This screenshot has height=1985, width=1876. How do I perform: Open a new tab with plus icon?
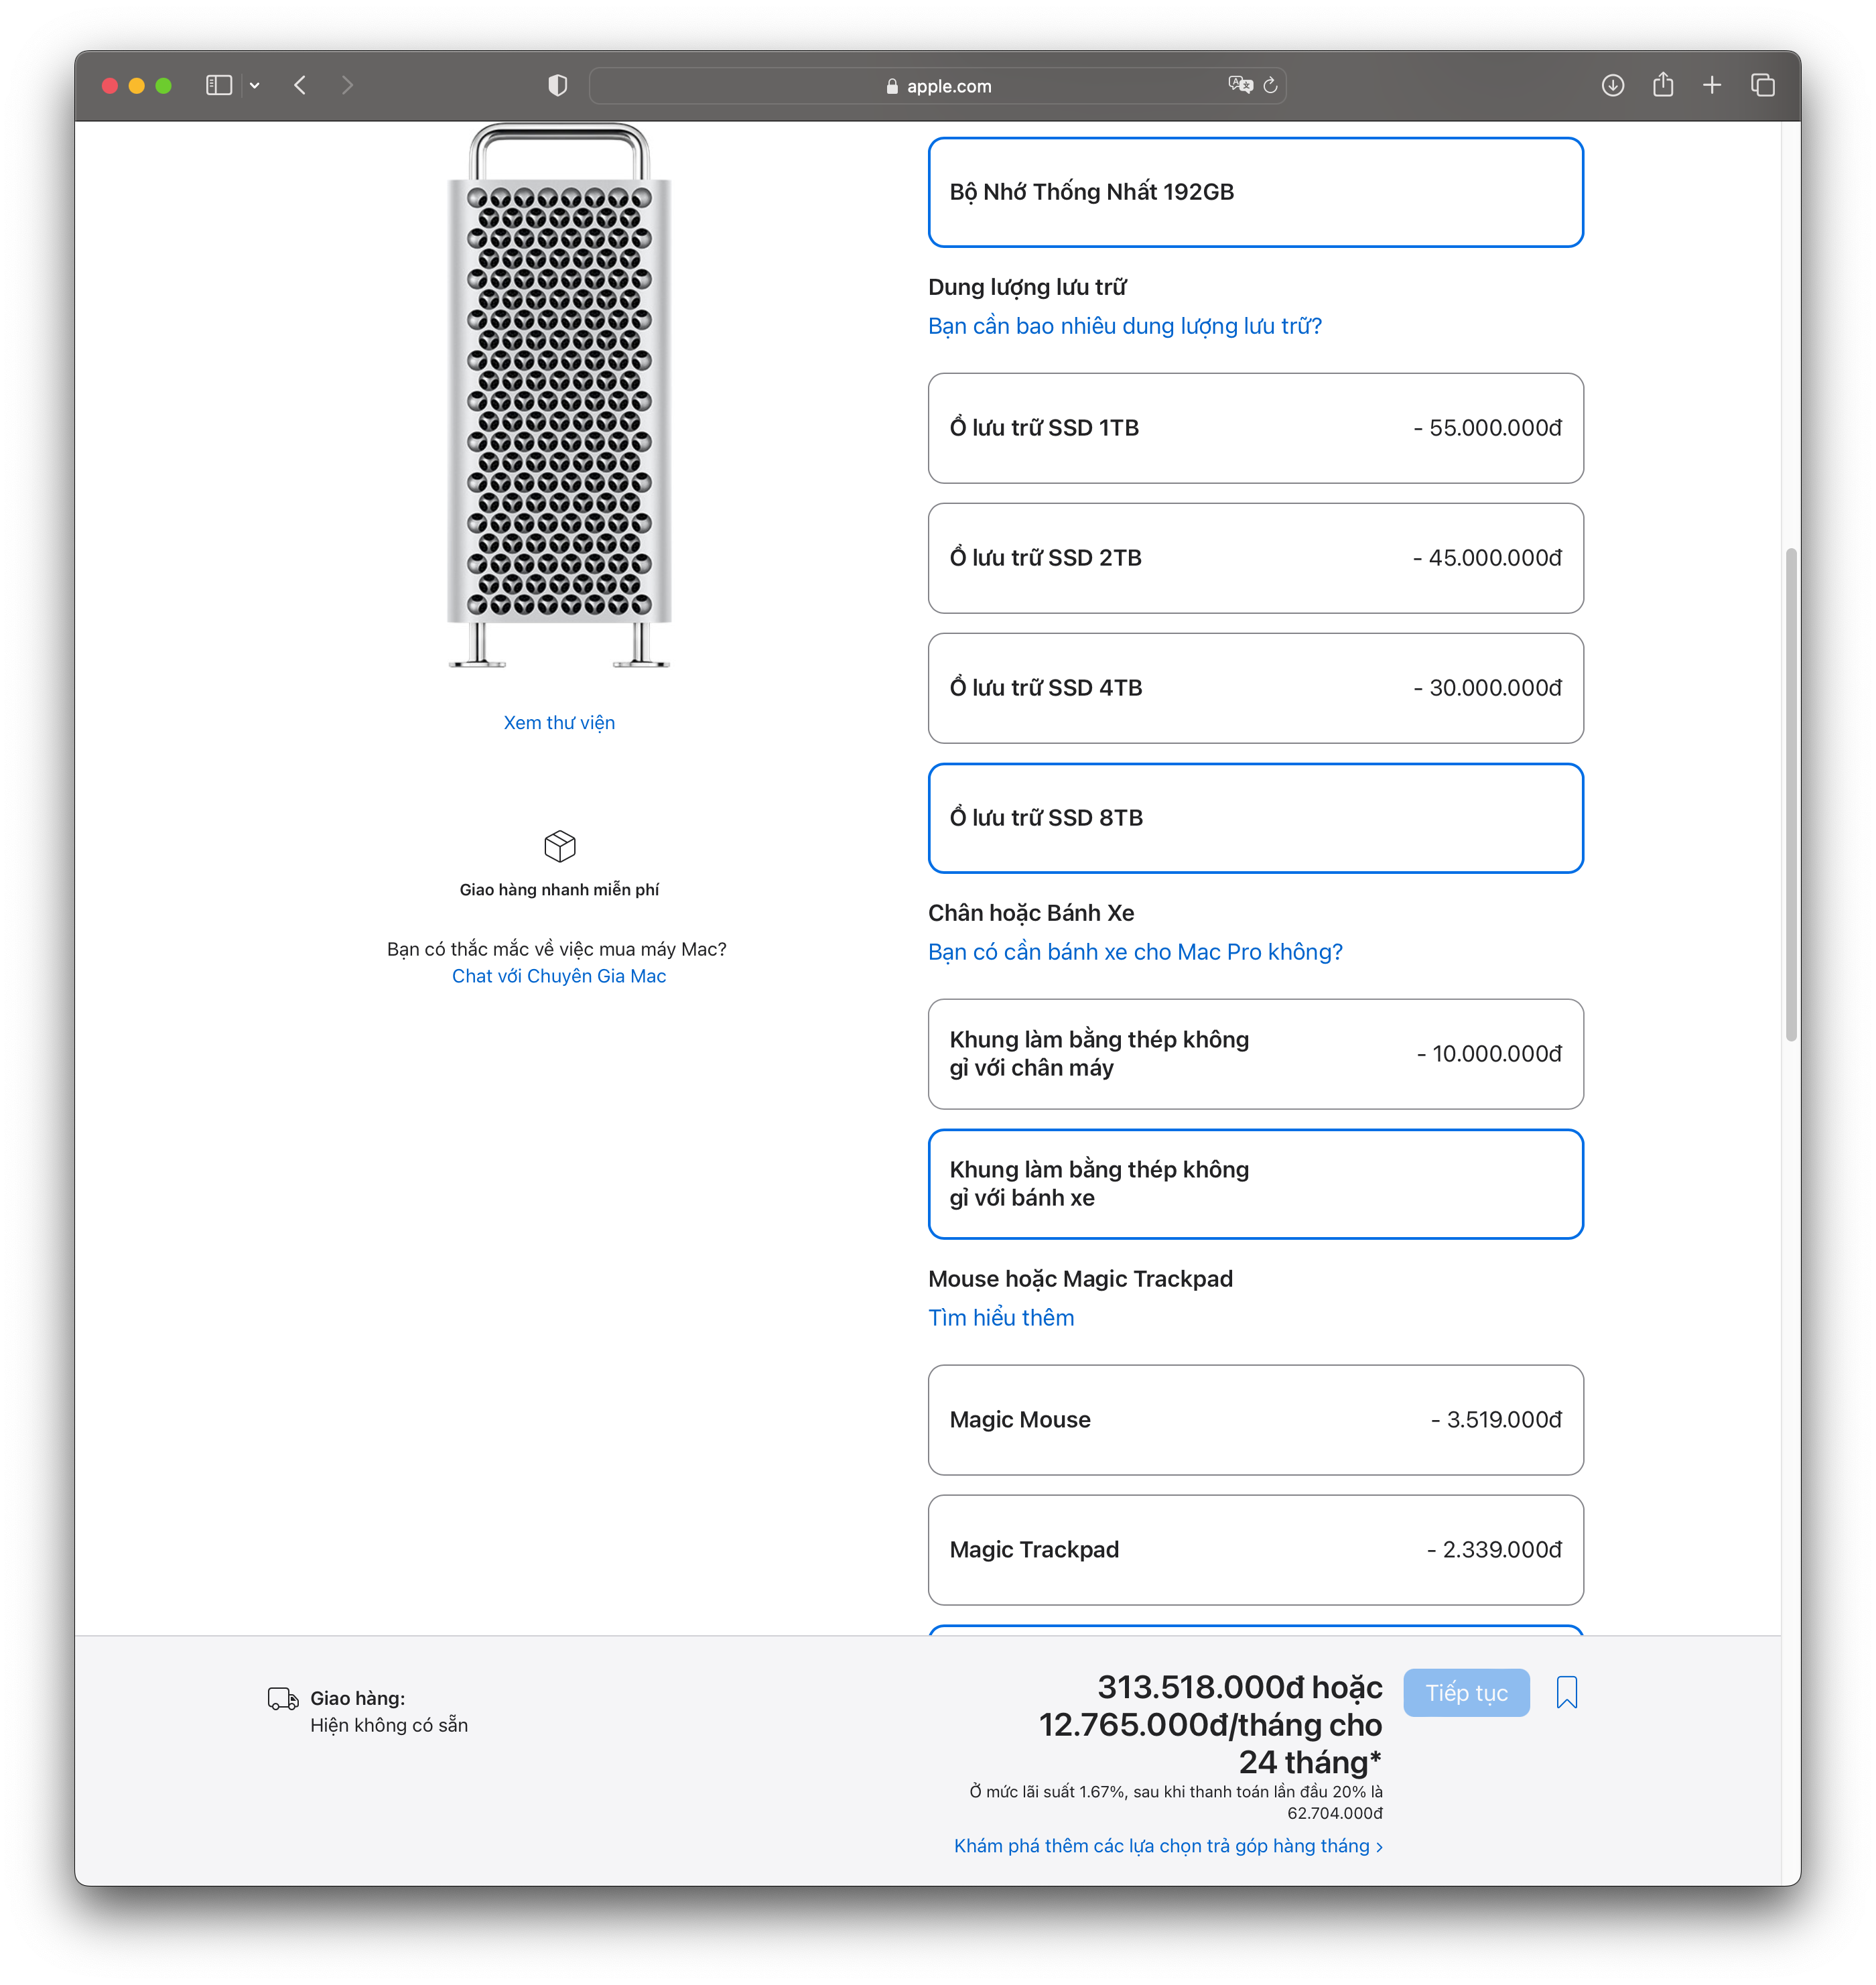(x=1712, y=86)
